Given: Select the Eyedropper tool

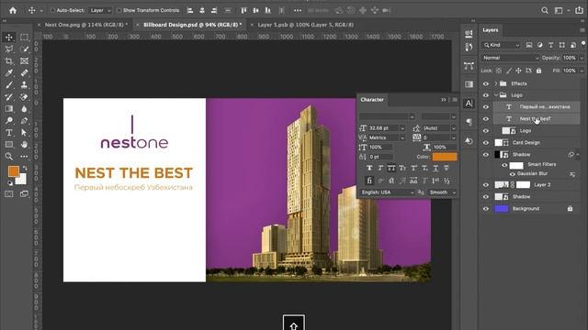Looking at the screenshot, I should pyautogui.click(x=9, y=73).
